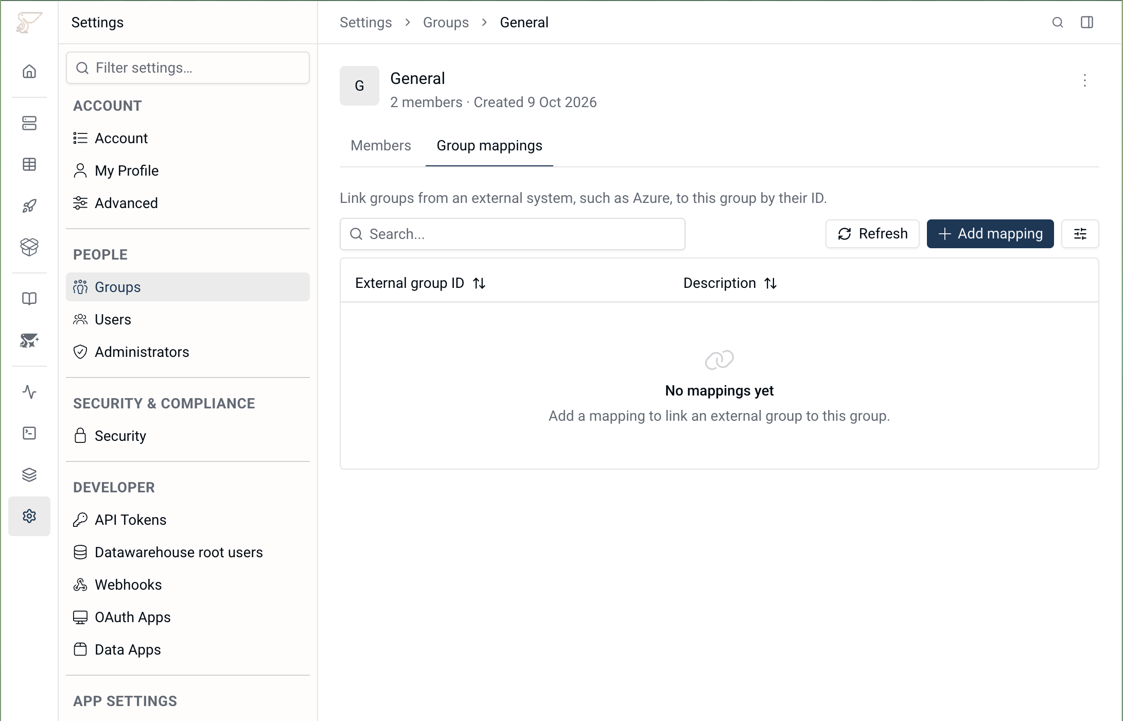Switch to the Members tab
The height and width of the screenshot is (721, 1123).
381,146
